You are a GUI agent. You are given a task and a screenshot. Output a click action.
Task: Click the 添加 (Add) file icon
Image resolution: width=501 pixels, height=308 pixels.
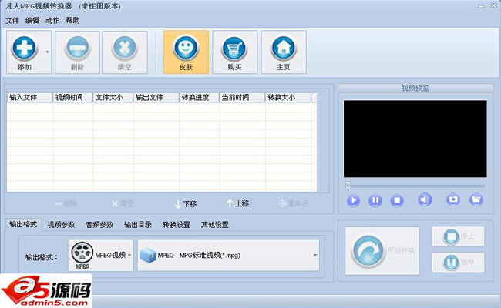pyautogui.click(x=24, y=48)
